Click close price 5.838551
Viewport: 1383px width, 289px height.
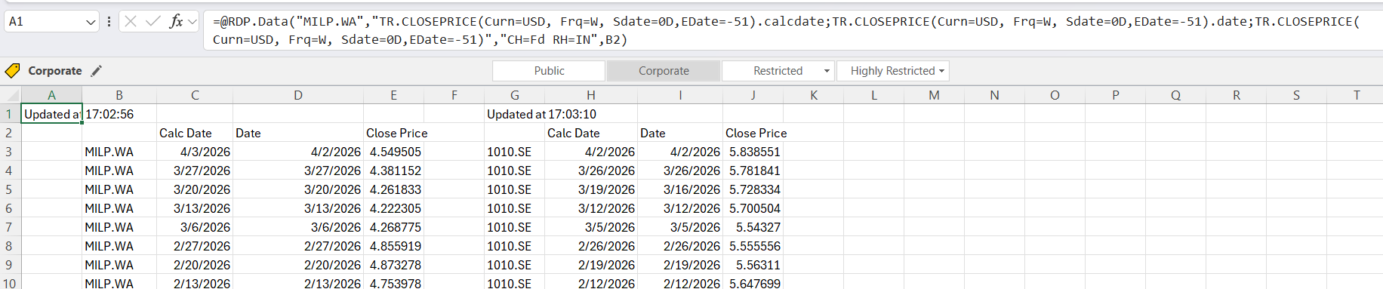click(753, 152)
